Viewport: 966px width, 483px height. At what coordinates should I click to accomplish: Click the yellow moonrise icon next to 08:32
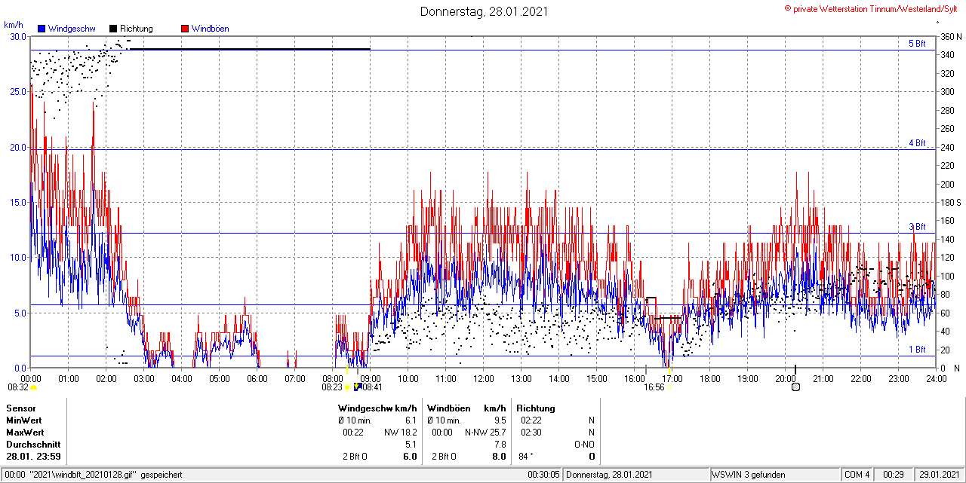(33, 387)
